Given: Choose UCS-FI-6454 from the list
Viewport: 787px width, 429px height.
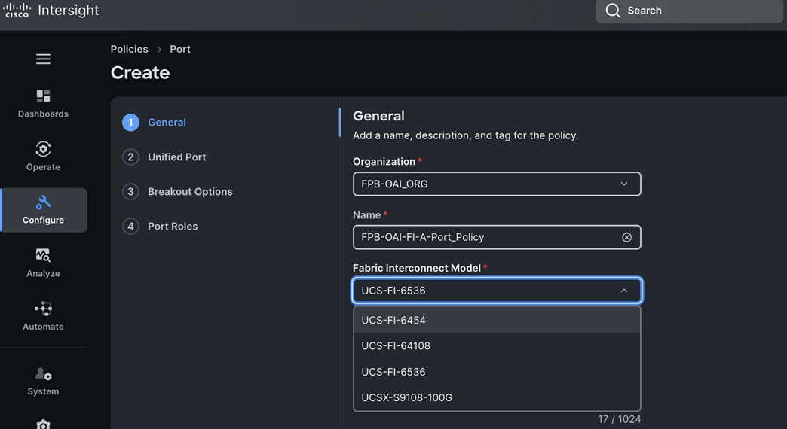Looking at the screenshot, I should point(497,320).
